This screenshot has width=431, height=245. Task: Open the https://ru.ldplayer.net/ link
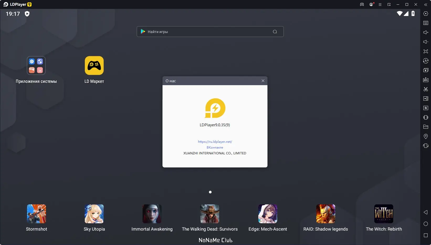coord(215,142)
